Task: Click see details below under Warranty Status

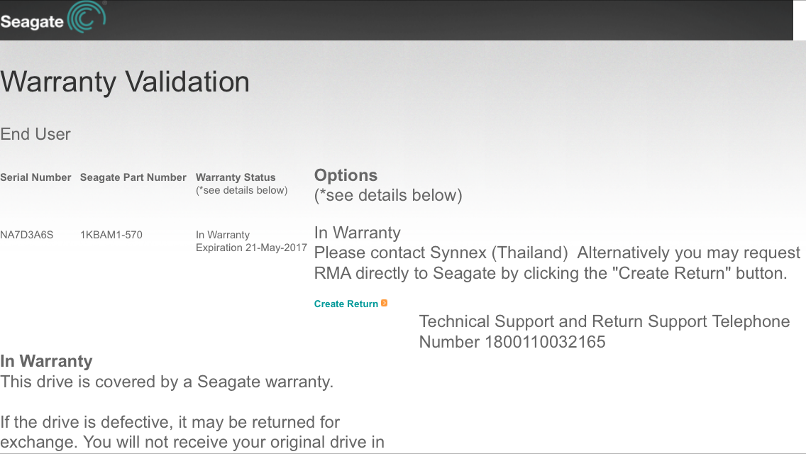Action: tap(242, 190)
